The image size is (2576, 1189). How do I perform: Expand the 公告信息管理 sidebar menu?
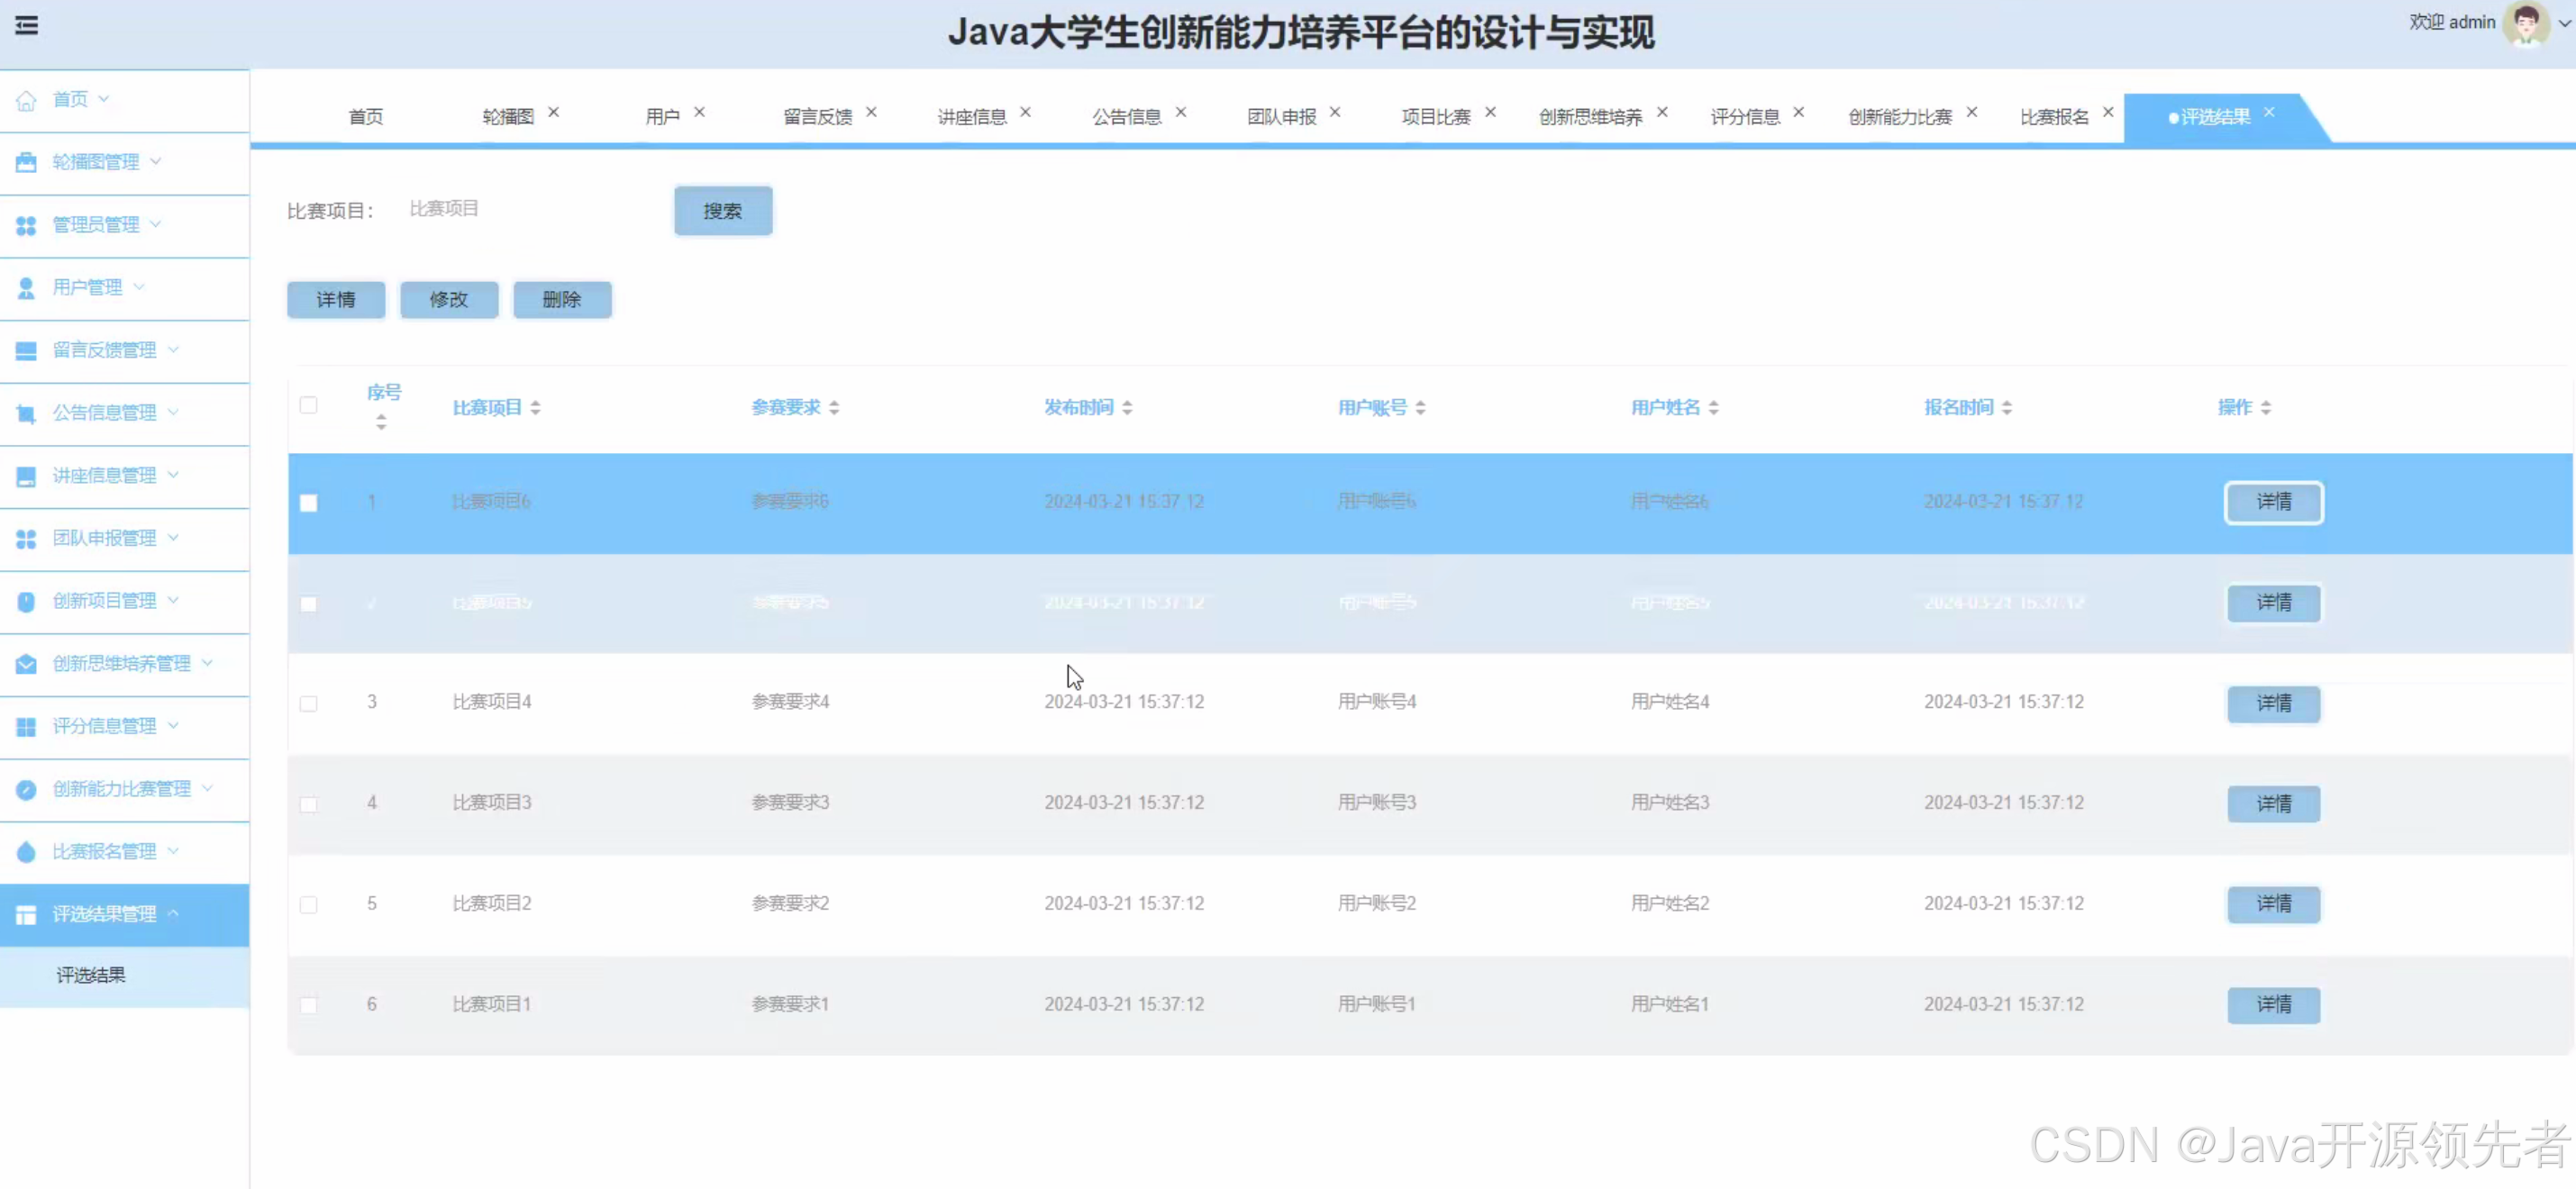[104, 413]
